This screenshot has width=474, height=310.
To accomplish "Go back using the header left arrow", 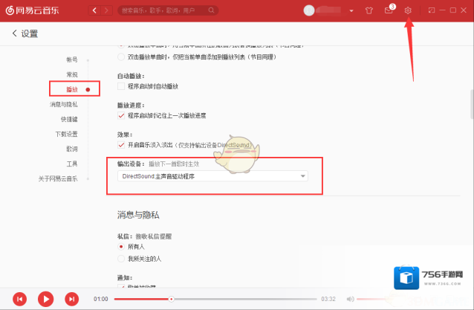I will click(x=94, y=11).
